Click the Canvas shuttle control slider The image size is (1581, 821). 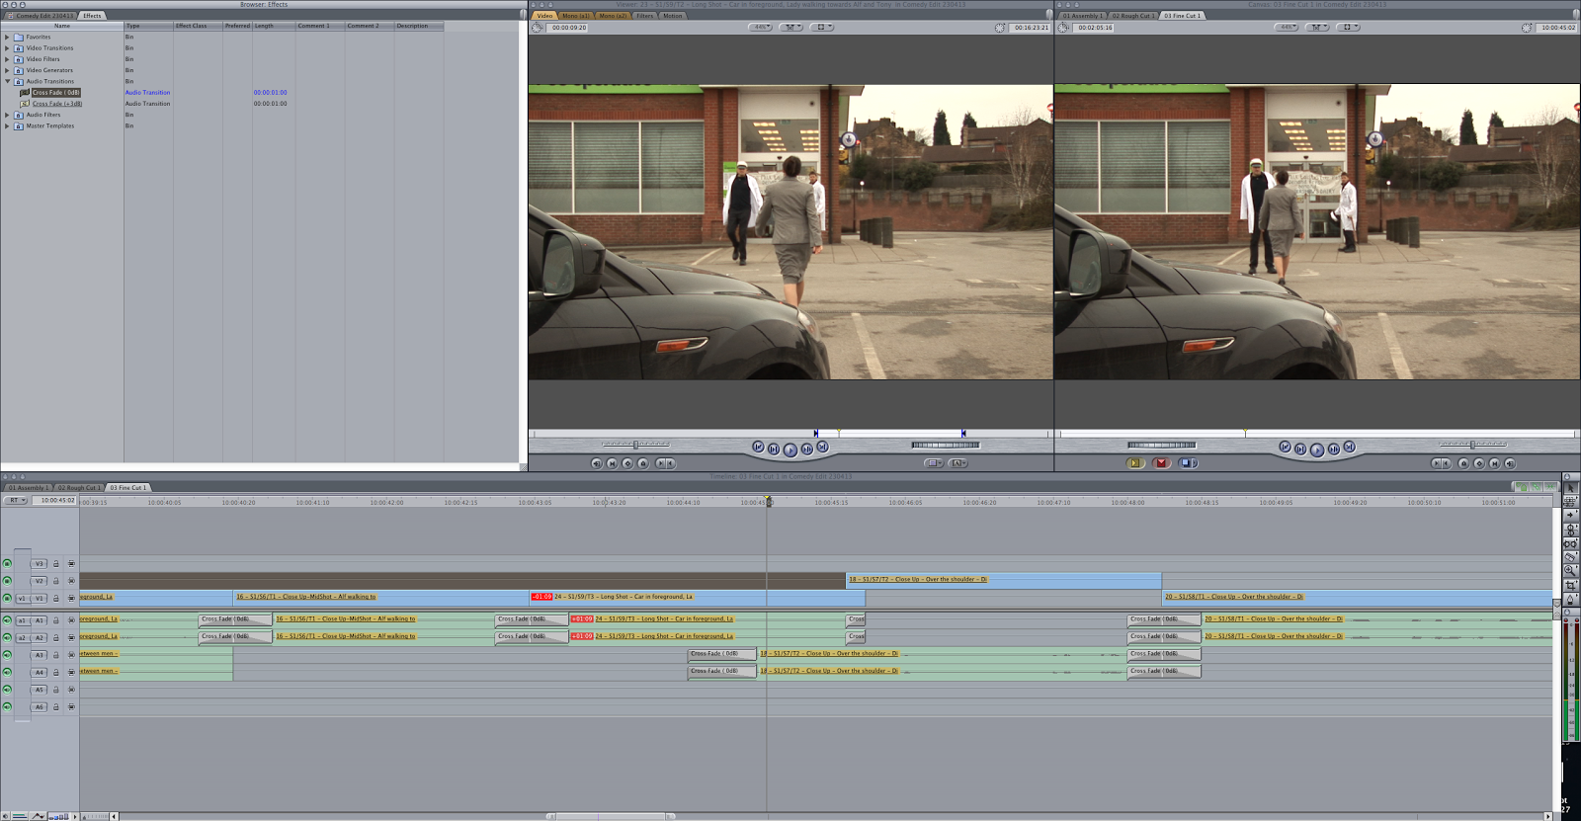pyautogui.click(x=1472, y=444)
